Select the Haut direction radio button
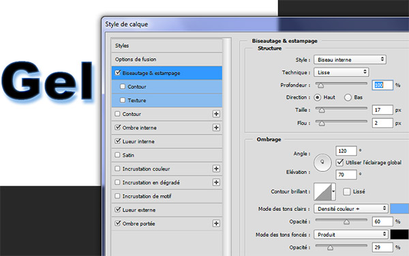Screen dimensions: 409x256 pos(317,98)
